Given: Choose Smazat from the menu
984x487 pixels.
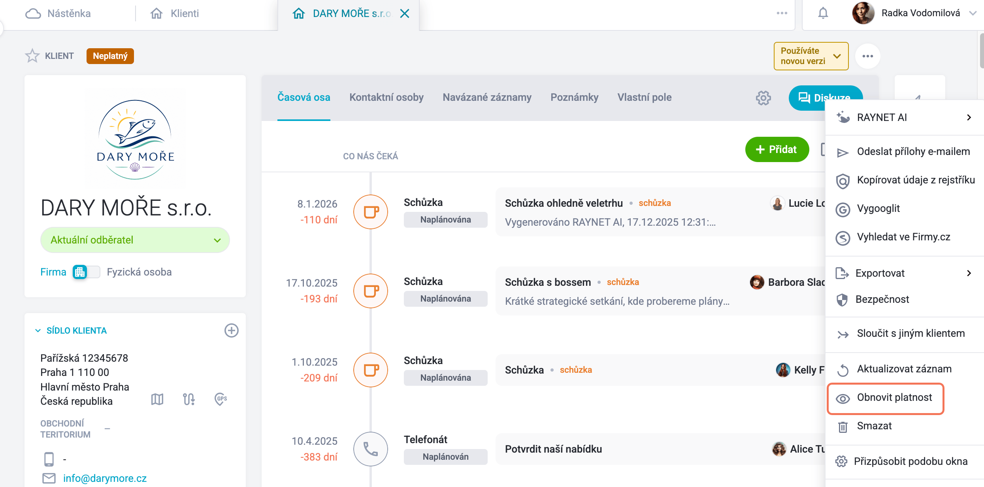Looking at the screenshot, I should click(905, 426).
